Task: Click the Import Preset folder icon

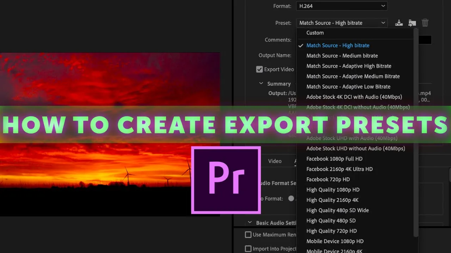Action: pyautogui.click(x=412, y=23)
